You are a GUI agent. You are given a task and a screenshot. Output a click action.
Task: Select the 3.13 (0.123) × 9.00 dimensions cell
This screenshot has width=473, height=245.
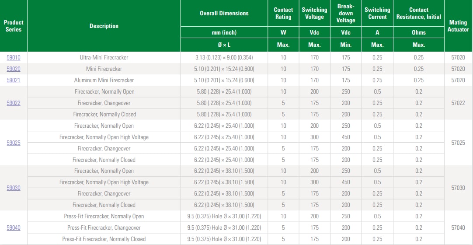tap(224, 57)
